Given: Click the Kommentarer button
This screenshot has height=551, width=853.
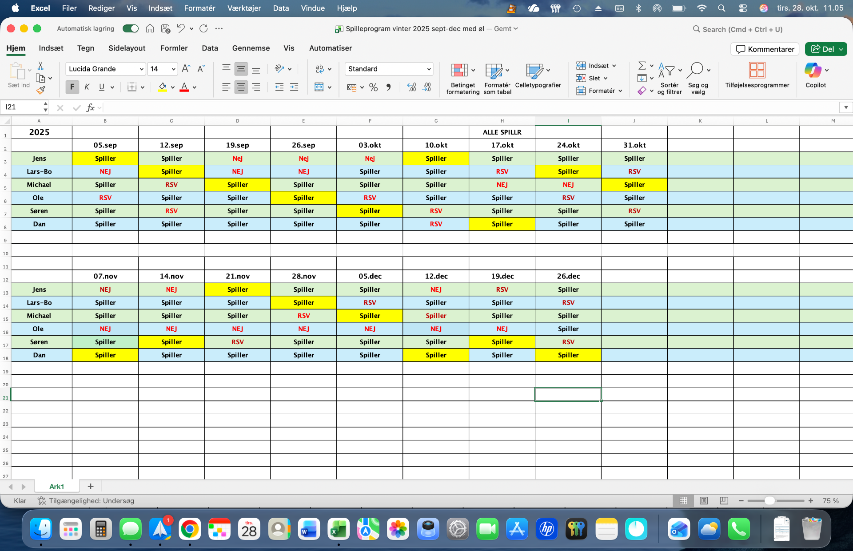Looking at the screenshot, I should pyautogui.click(x=765, y=49).
